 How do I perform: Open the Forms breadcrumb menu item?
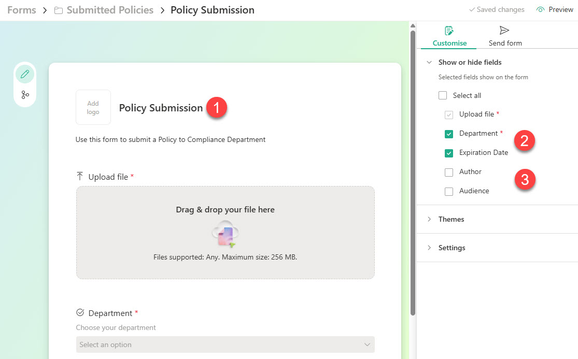pos(21,9)
